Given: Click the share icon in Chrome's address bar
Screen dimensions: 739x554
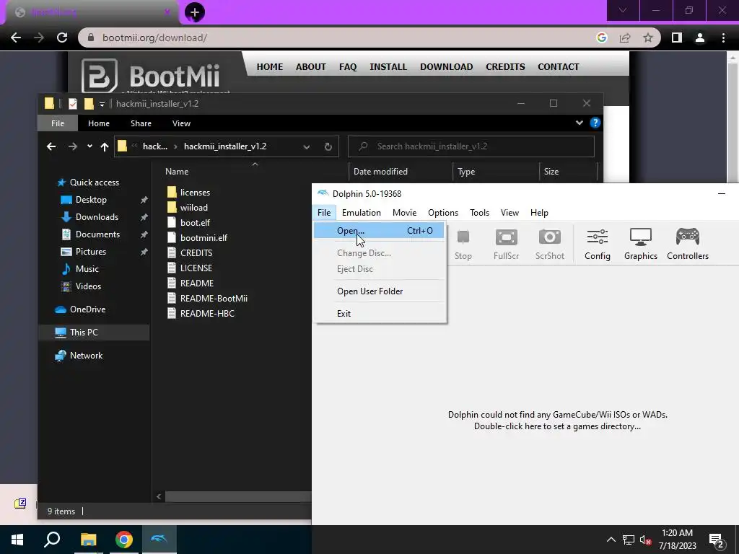Looking at the screenshot, I should coord(625,38).
